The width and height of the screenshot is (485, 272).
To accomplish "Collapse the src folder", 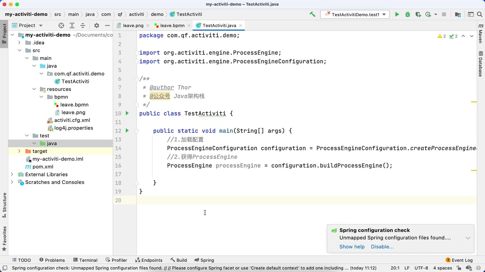I will click(19, 50).
